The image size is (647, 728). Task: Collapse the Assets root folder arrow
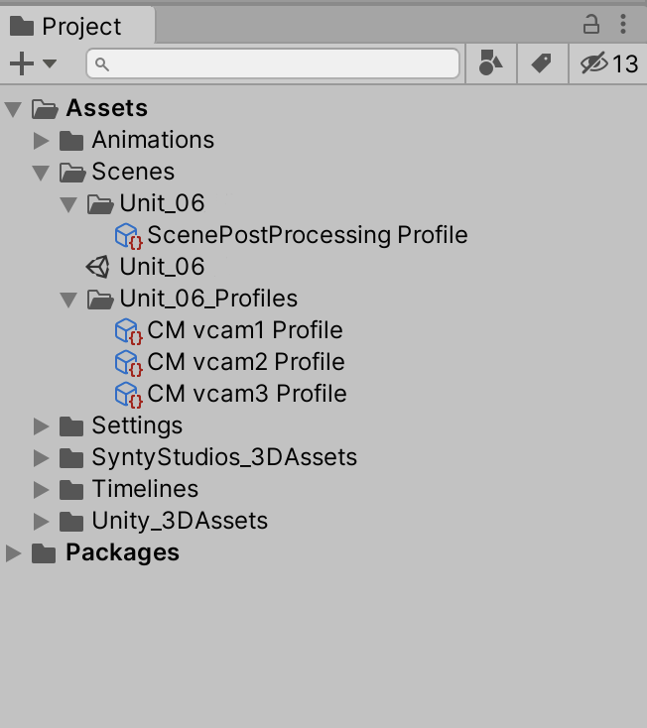(x=13, y=108)
